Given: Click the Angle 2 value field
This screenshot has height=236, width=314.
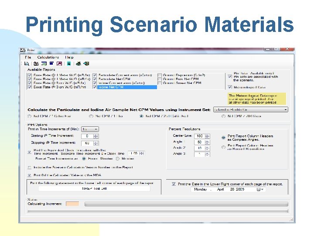Looking at the screenshot, I should [199, 148].
